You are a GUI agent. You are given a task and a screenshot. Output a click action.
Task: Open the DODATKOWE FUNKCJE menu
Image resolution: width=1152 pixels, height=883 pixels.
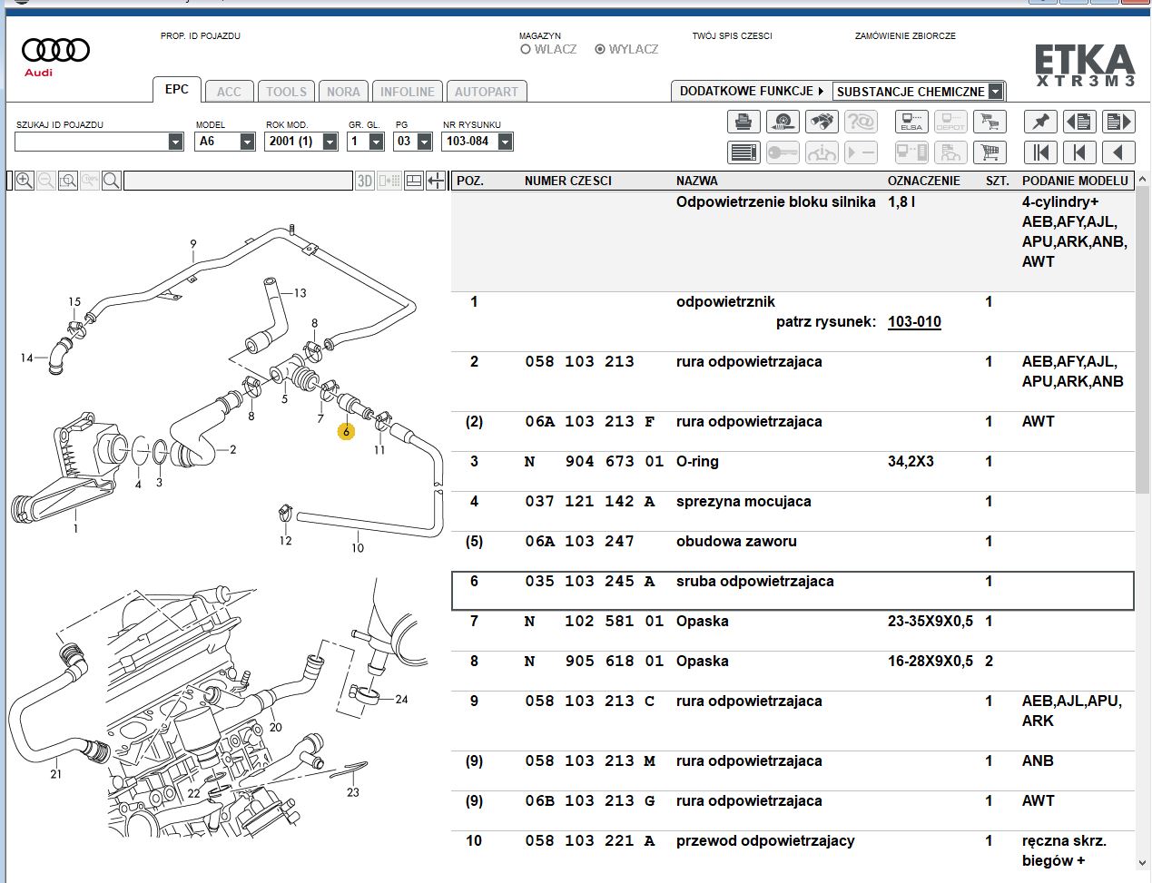point(752,92)
